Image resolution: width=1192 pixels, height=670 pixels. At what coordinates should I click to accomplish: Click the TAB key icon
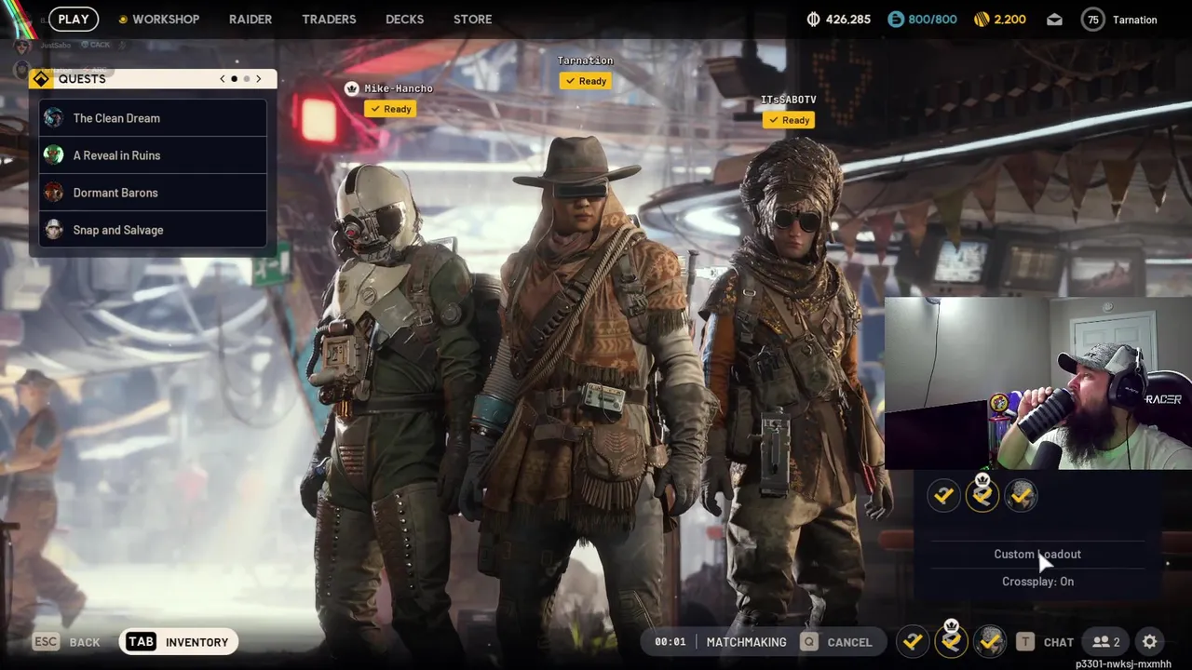141,642
